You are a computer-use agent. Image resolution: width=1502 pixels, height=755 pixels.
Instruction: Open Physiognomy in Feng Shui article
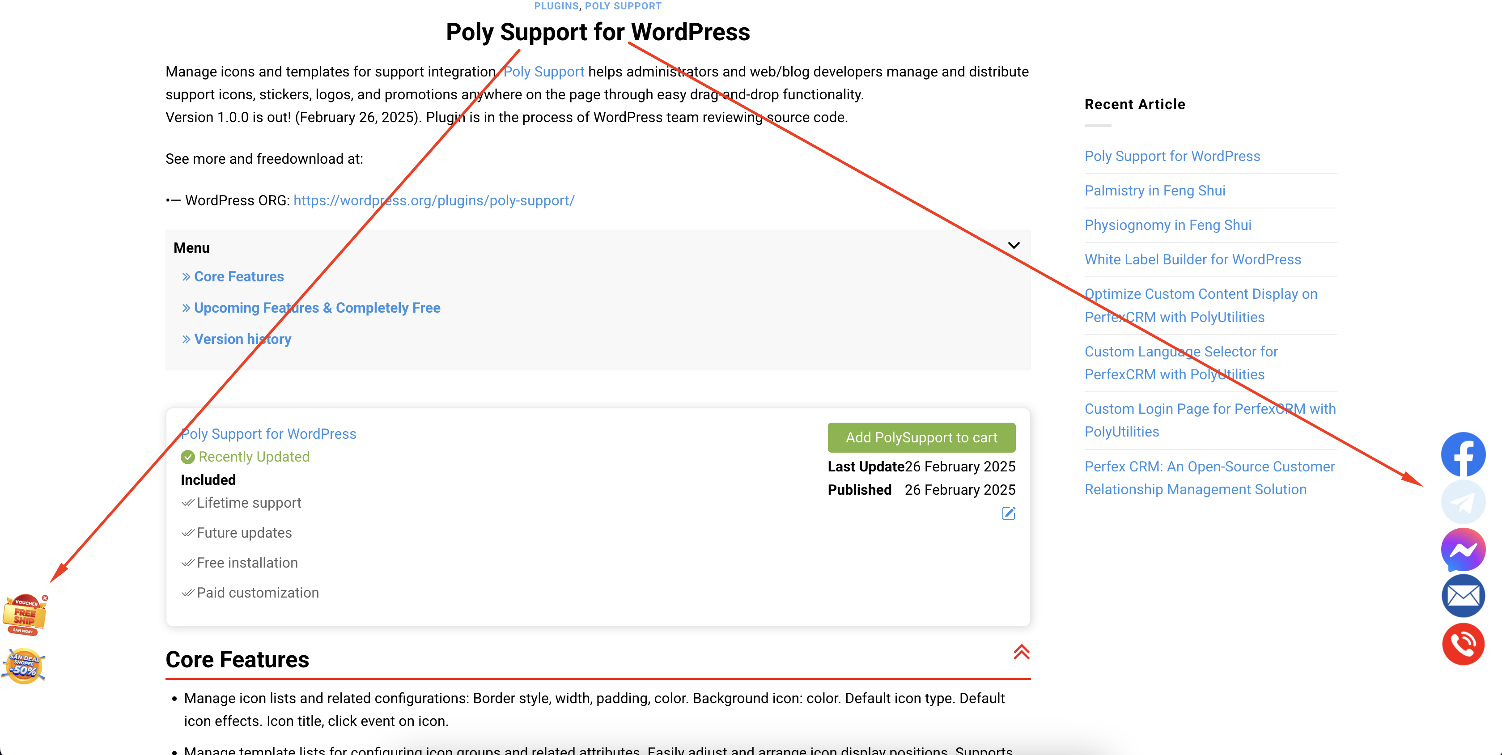[x=1168, y=225]
